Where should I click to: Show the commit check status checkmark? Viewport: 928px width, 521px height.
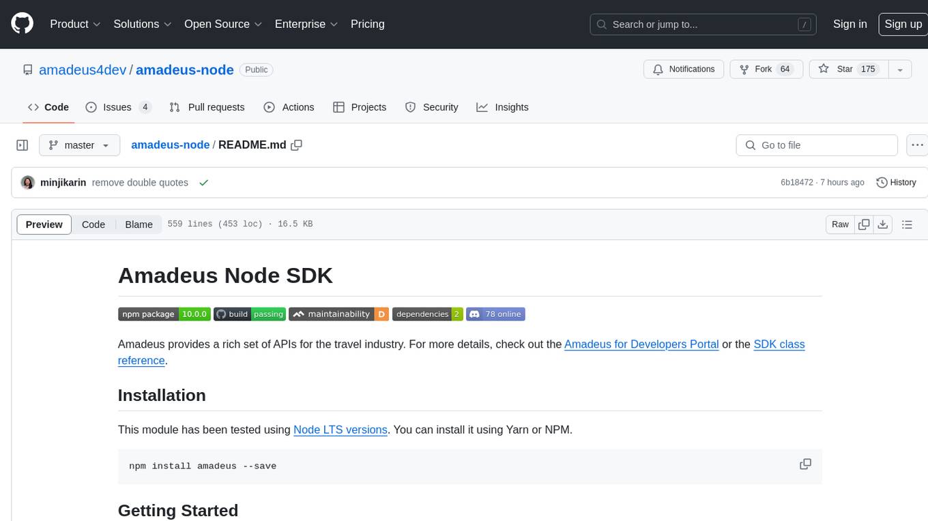[x=203, y=183]
